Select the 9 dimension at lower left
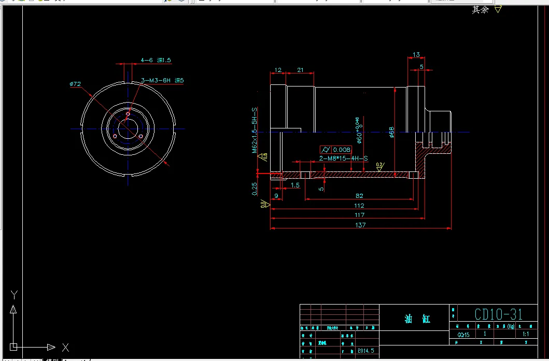Image resolution: width=549 pixels, height=361 pixels. pos(276,196)
